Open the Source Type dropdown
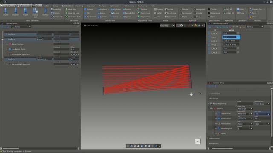The image size is (273, 153). click(x=245, y=109)
